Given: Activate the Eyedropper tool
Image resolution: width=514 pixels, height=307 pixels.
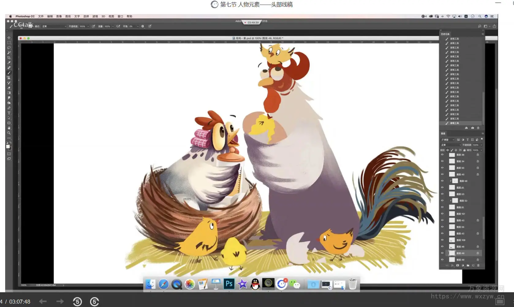Looking at the screenshot, I should [9, 63].
